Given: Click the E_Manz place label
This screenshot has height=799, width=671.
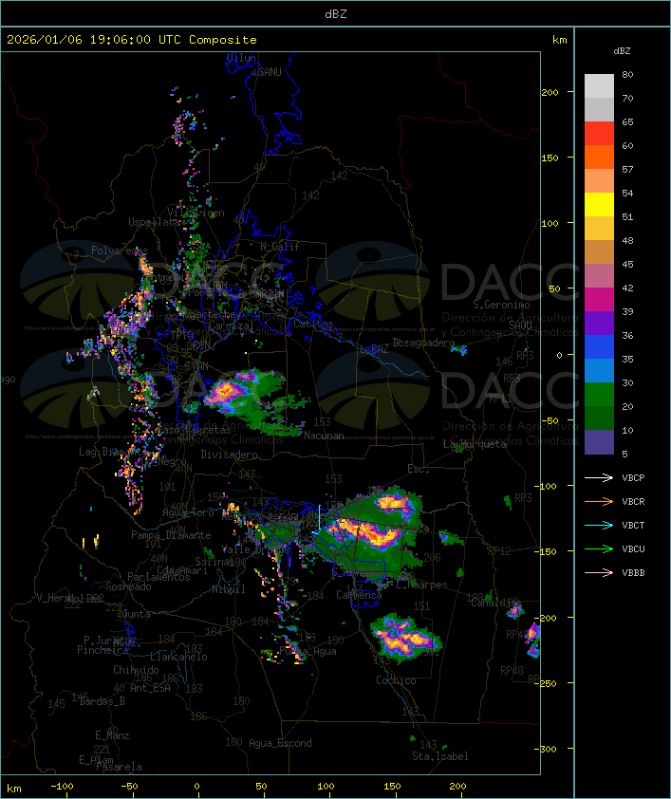Looking at the screenshot, I should (112, 735).
